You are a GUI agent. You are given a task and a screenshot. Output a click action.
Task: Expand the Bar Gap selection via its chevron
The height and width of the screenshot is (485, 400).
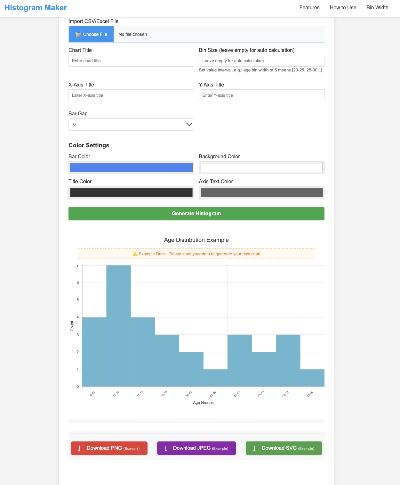click(188, 124)
